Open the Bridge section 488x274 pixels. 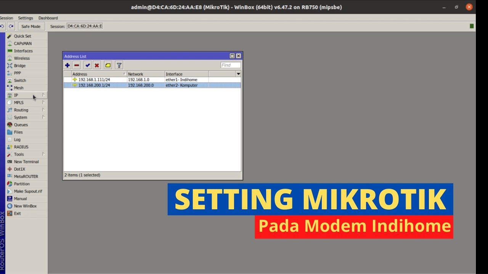tap(26, 66)
